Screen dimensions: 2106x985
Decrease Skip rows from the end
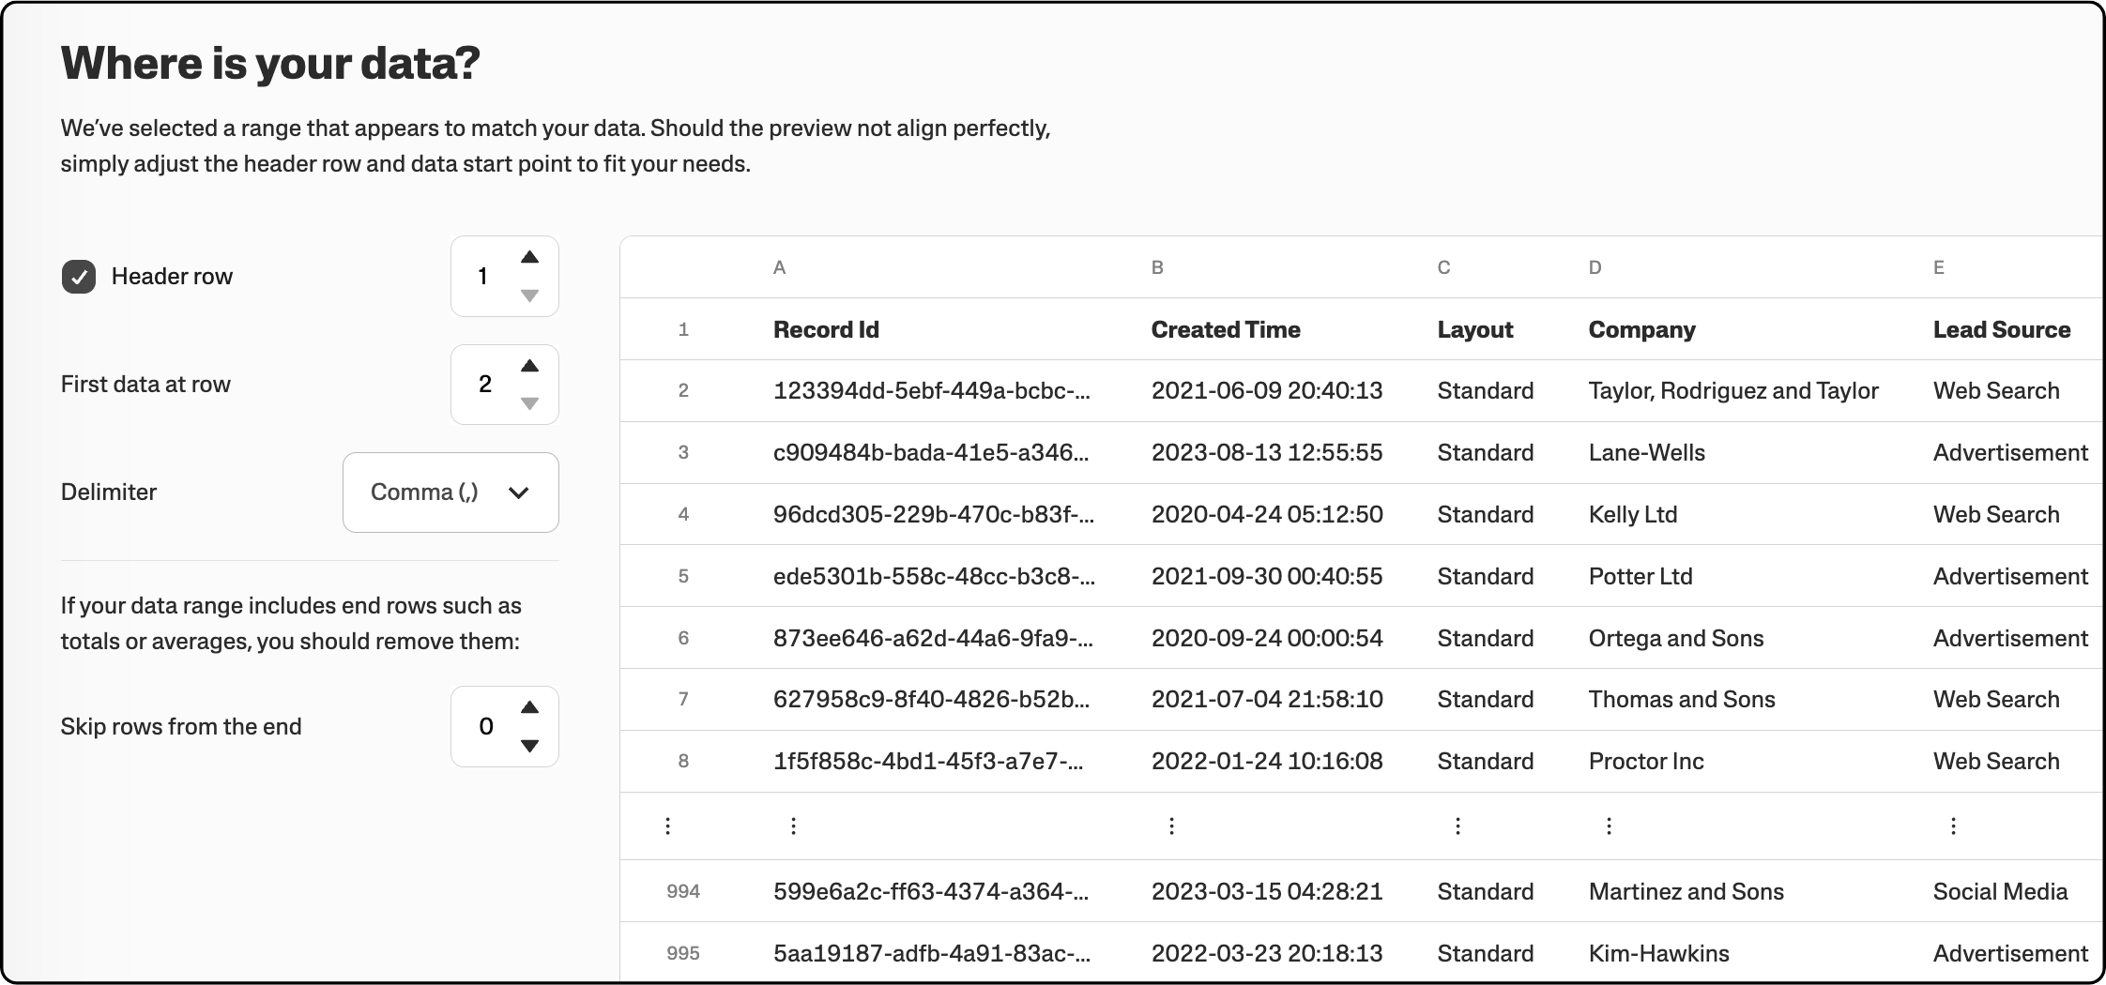tap(529, 746)
